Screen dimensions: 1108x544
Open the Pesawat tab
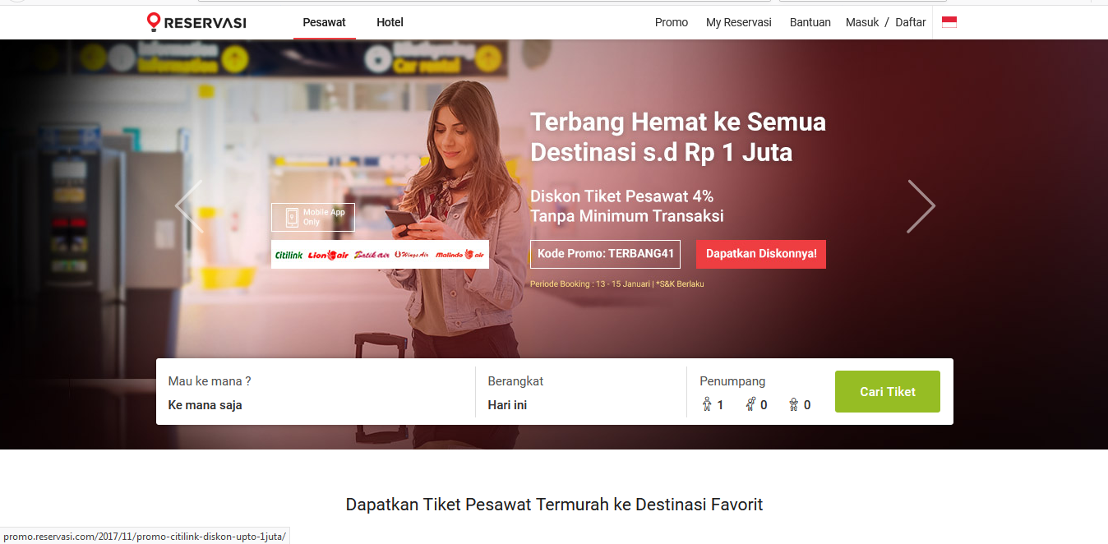tap(324, 22)
